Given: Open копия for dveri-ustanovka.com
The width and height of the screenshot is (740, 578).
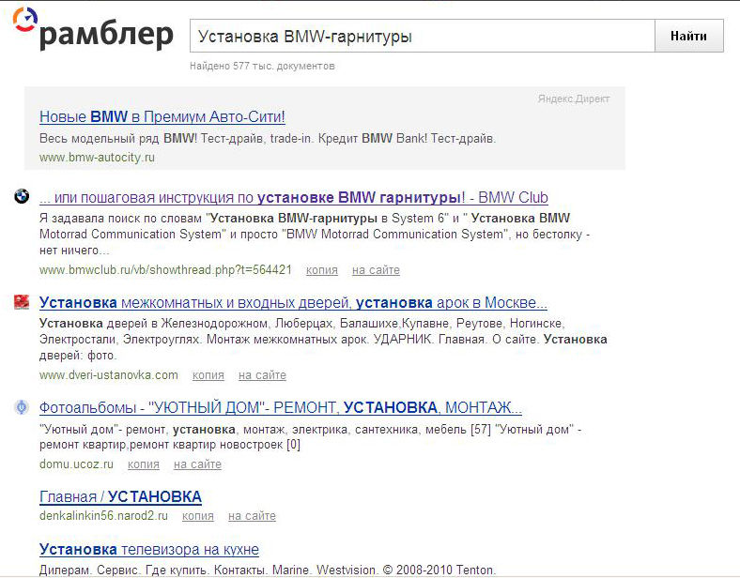Looking at the screenshot, I should 208,375.
